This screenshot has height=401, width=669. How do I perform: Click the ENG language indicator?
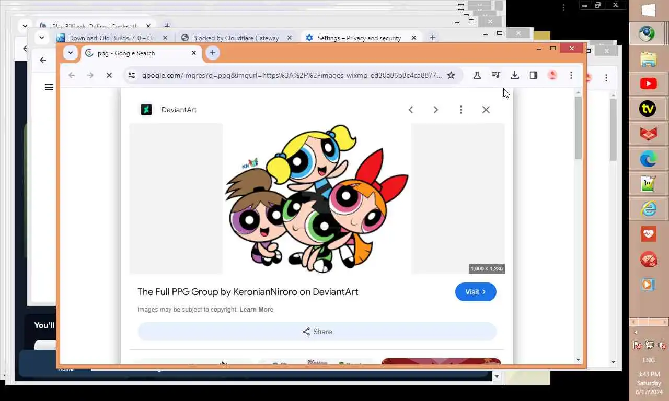point(649,360)
